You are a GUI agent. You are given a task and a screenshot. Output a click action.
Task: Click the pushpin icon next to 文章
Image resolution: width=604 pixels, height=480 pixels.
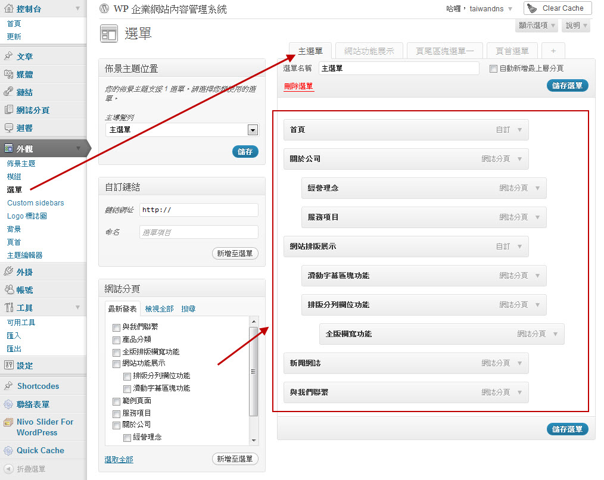tap(8, 56)
